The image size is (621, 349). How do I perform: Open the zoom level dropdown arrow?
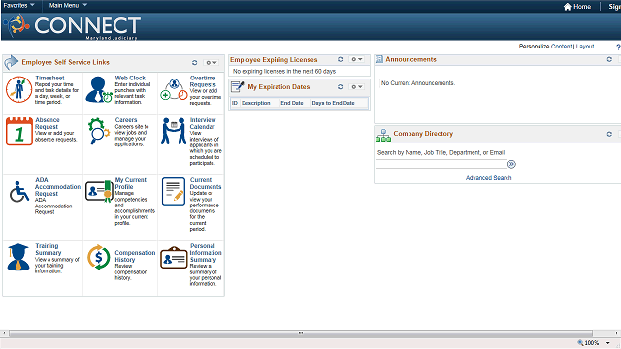click(608, 343)
